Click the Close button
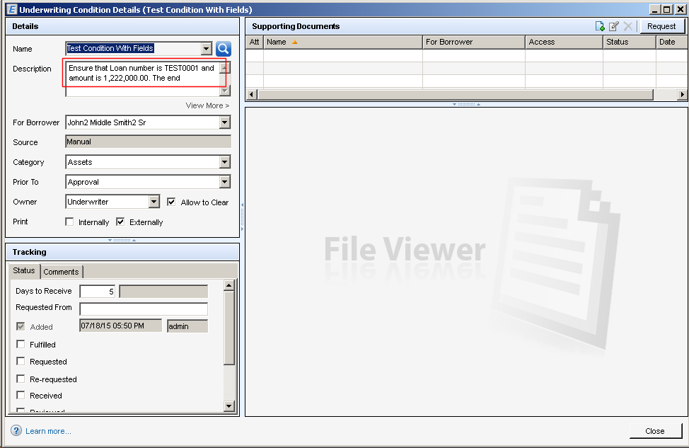The width and height of the screenshot is (689, 448). pos(655,431)
